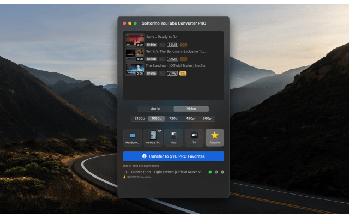Toggle CC subtitles for Hurts - Ready to Go

coord(183,45)
